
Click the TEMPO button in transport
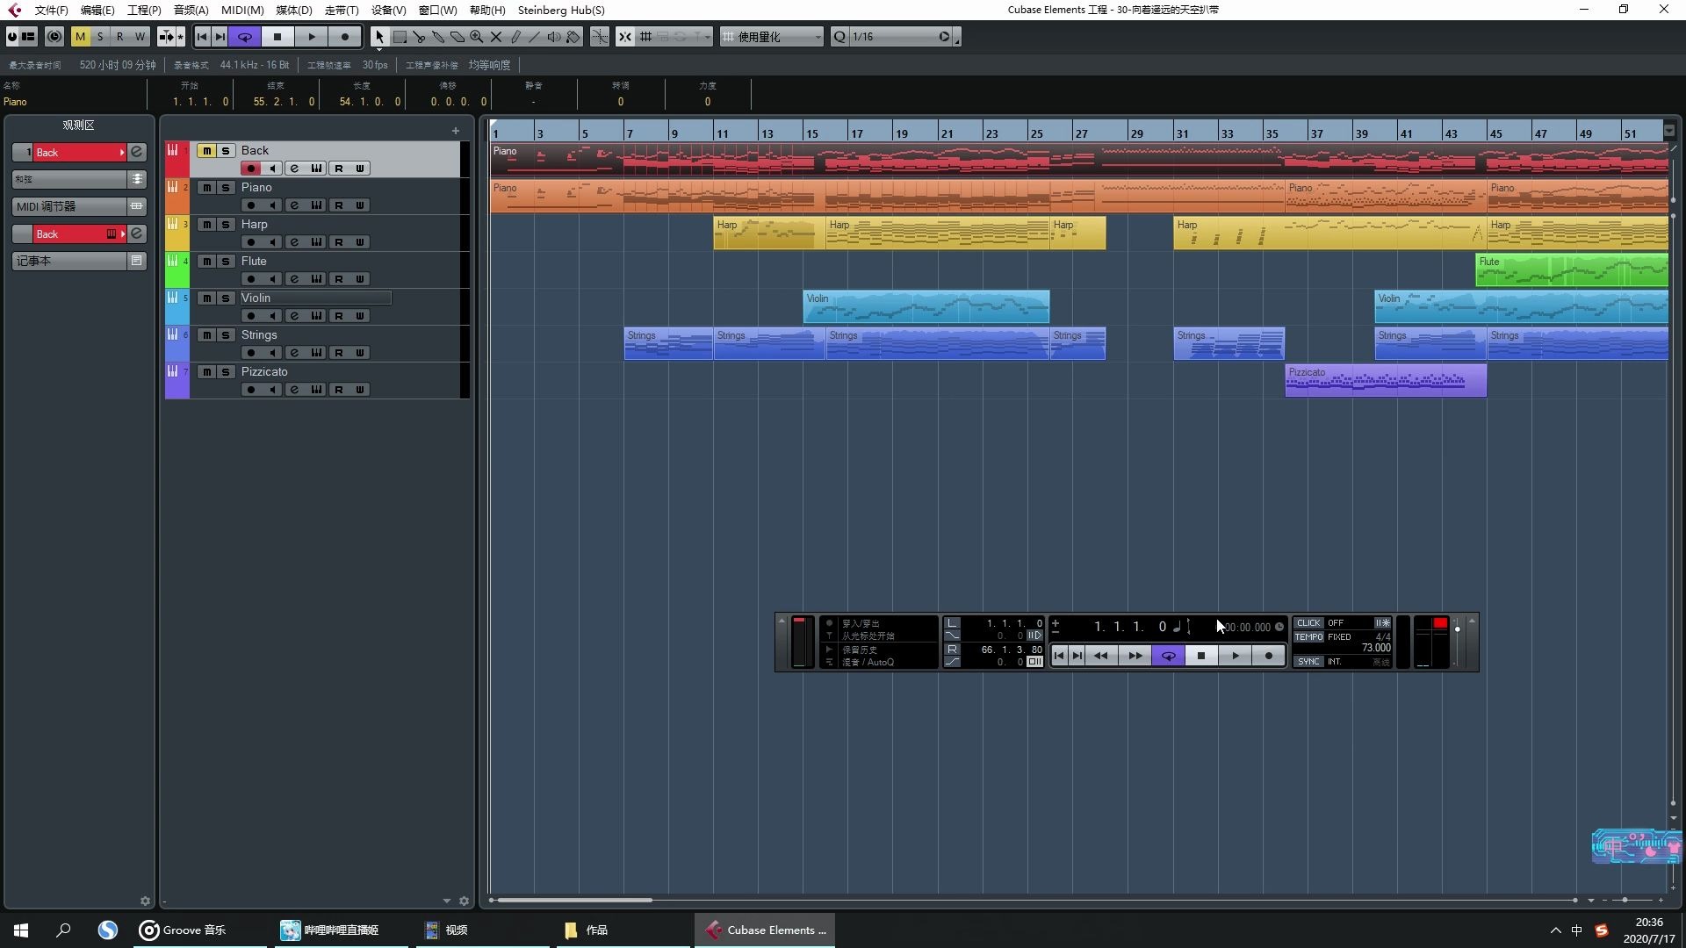[x=1308, y=637]
